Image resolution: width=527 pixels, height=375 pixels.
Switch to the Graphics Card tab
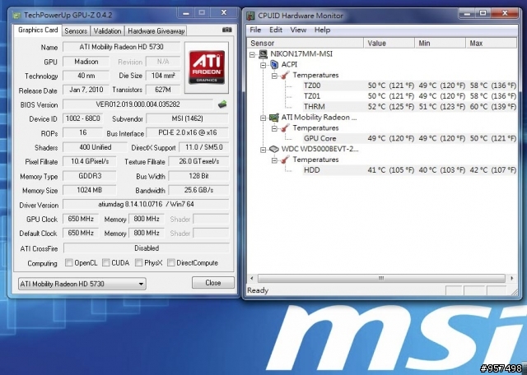tap(38, 30)
